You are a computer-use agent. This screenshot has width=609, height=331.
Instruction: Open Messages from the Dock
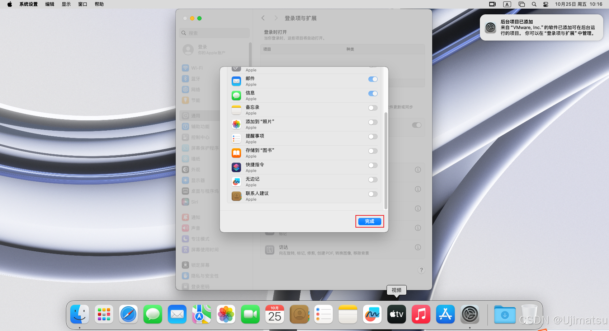tap(153, 314)
